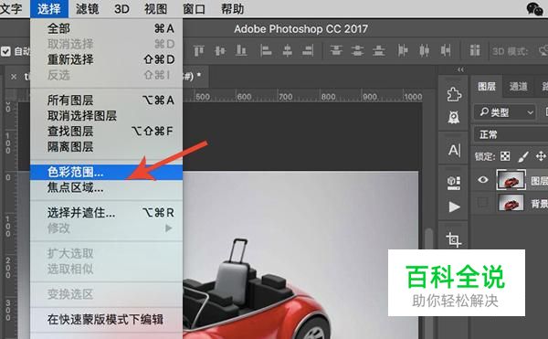Select the top layer's car thumbnail

pyautogui.click(x=511, y=180)
